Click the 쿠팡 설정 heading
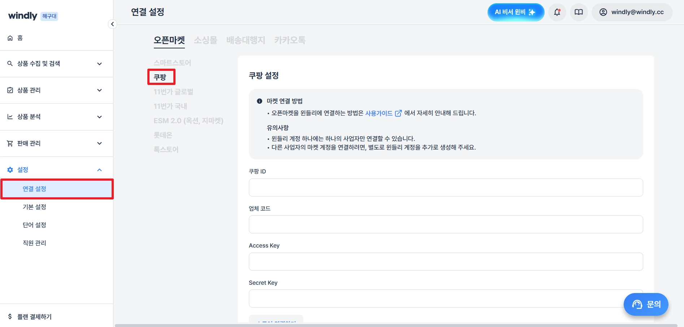The height and width of the screenshot is (327, 684). (x=264, y=76)
